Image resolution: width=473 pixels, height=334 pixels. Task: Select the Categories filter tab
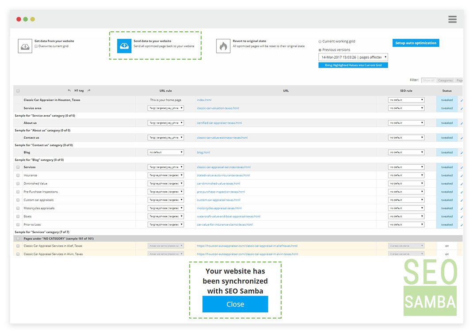coord(445,80)
